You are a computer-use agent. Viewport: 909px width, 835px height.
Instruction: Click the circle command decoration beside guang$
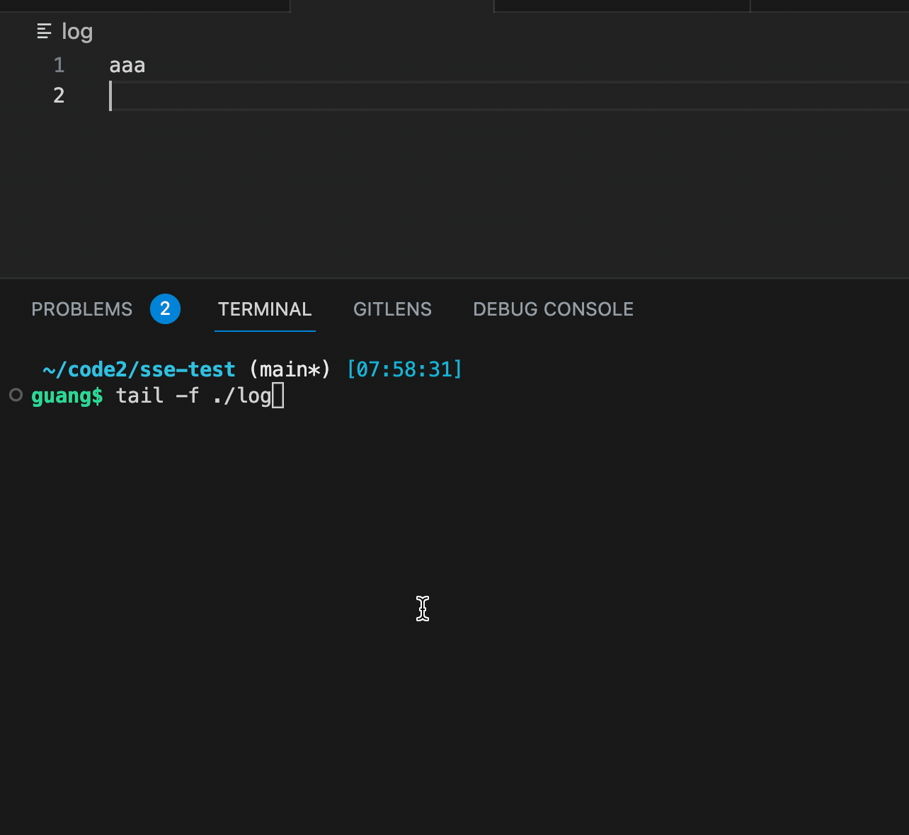[16, 395]
